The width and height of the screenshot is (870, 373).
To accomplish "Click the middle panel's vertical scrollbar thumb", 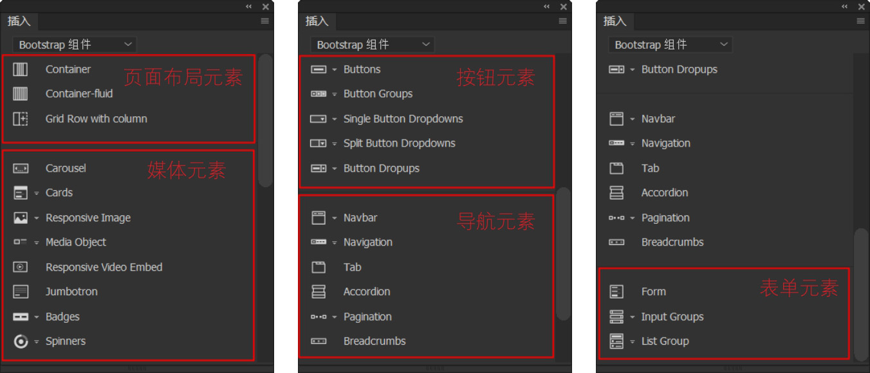I will click(x=563, y=253).
